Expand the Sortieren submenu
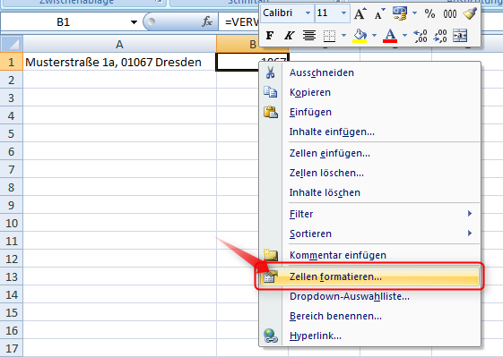503x357 pixels. click(370, 234)
